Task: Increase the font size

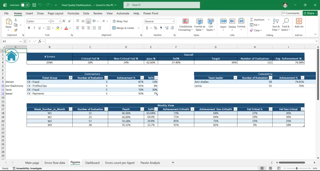Action: click(64, 21)
